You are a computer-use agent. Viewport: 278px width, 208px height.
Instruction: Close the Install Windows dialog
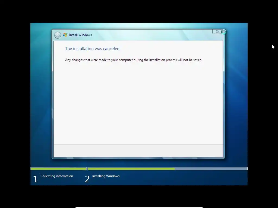coord(217,31)
